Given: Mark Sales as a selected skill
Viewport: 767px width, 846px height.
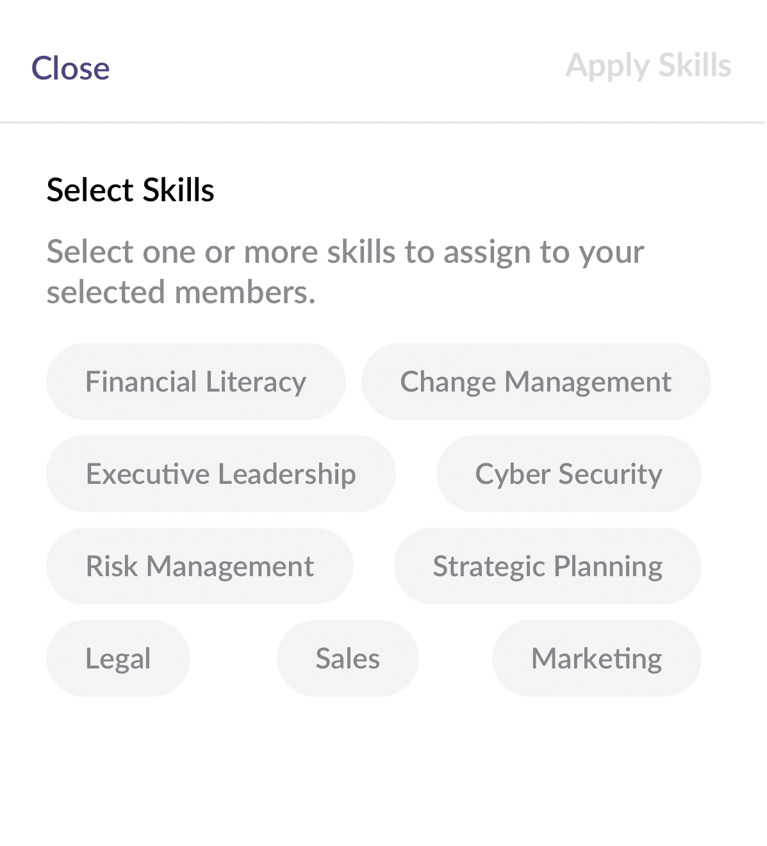Looking at the screenshot, I should coord(347,658).
